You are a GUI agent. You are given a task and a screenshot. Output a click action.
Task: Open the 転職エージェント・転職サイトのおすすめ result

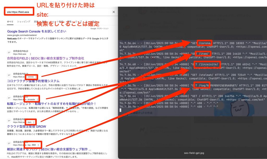52,104
